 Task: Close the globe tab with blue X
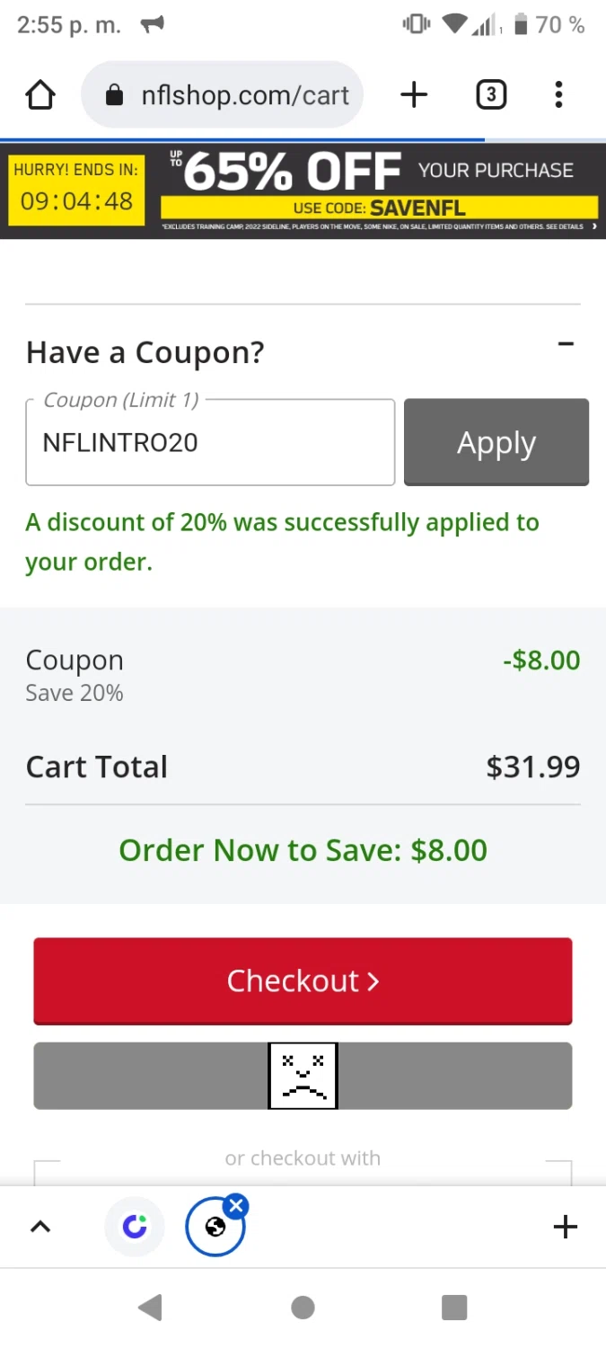[236, 1206]
